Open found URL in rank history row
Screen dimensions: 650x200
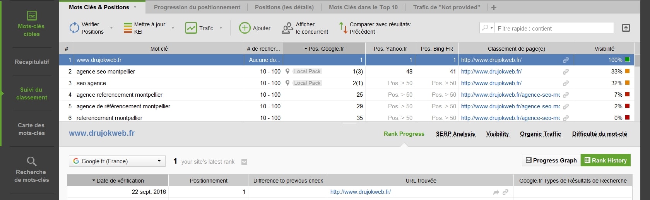point(361,192)
